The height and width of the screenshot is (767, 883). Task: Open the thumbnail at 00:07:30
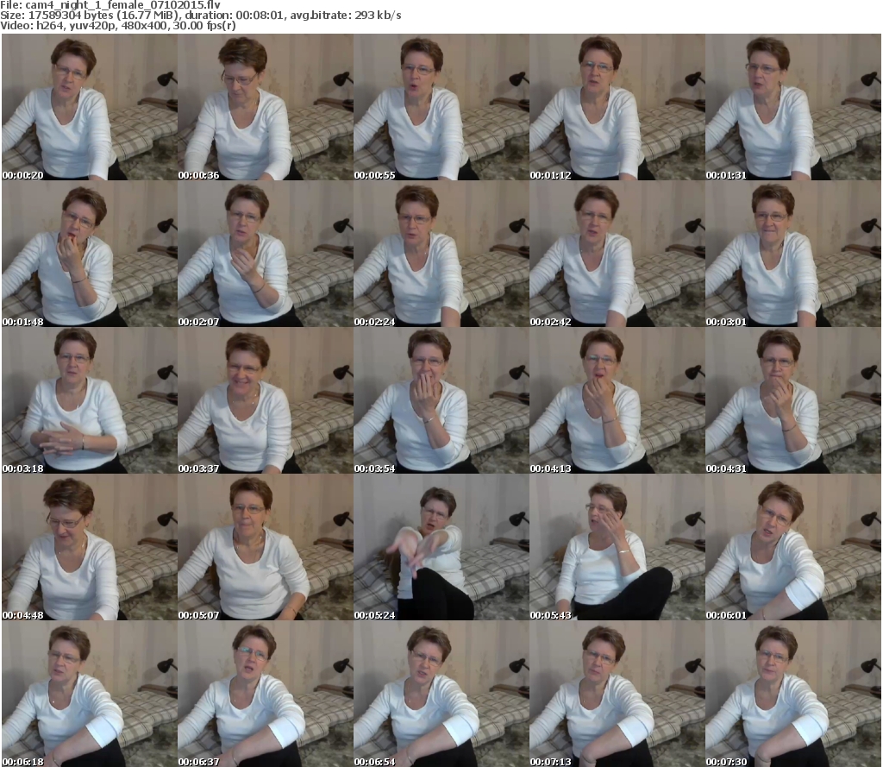[793, 693]
